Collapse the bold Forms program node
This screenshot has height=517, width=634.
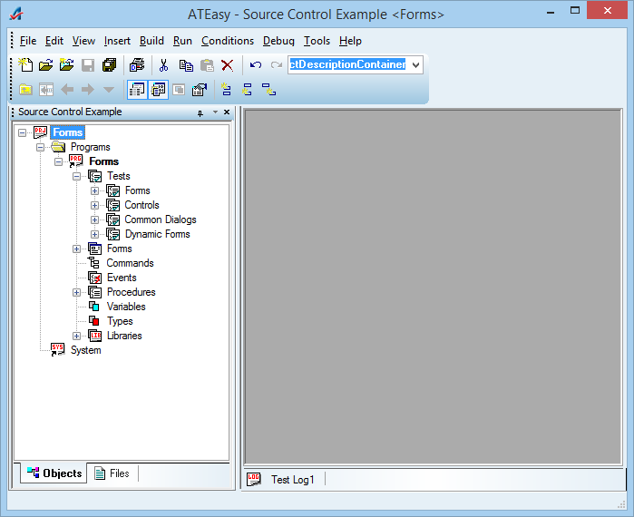click(58, 161)
